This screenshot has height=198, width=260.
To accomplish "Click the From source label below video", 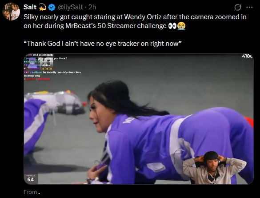I will 30,192.
